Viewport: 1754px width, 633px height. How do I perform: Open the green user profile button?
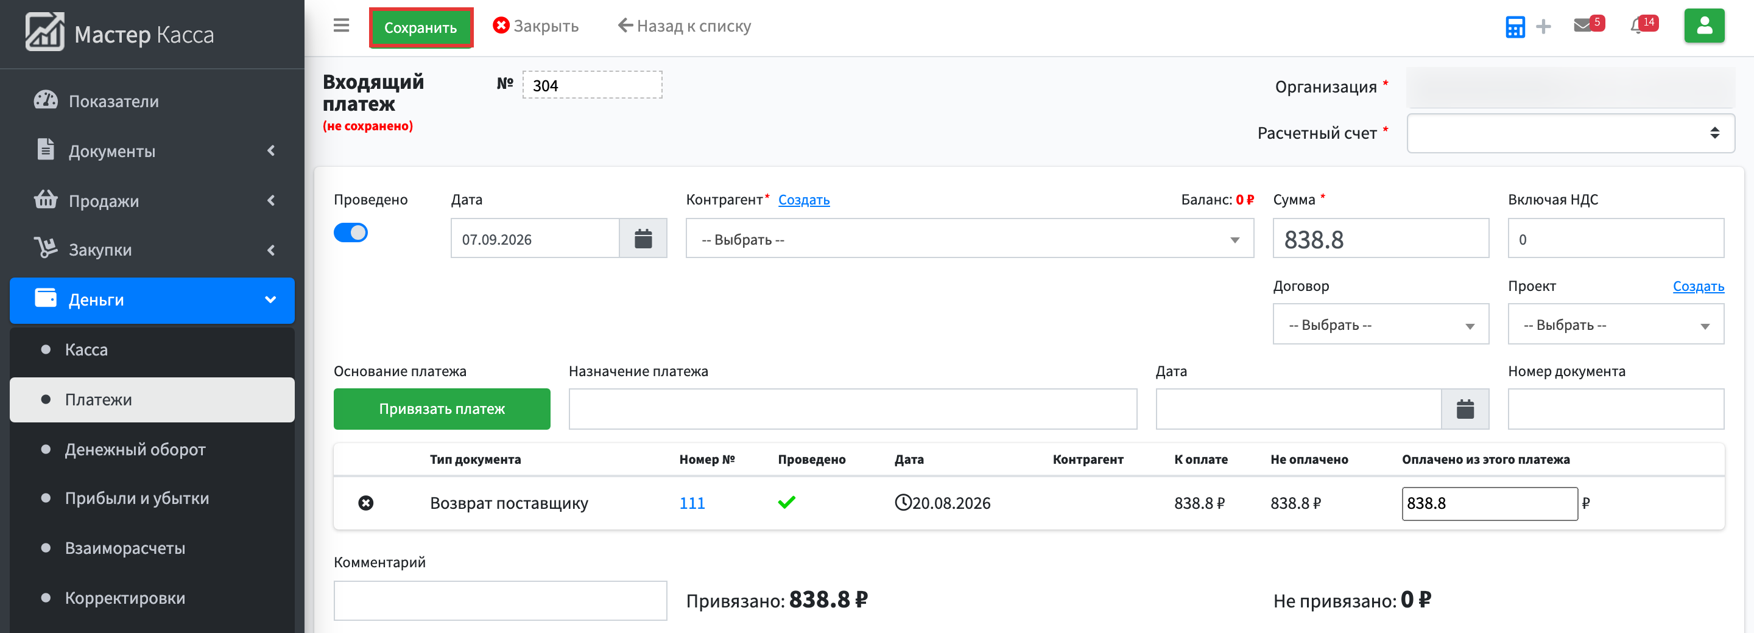point(1703,26)
